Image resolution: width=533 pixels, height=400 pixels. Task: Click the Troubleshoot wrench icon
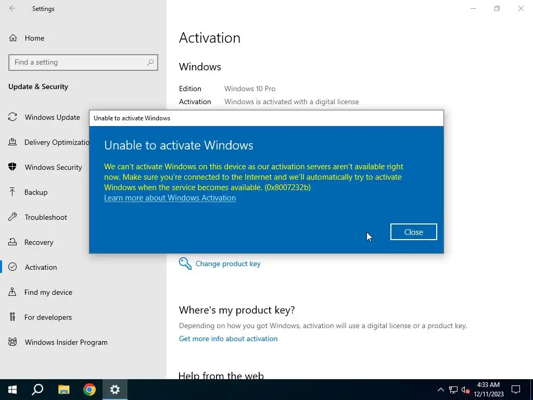tap(12, 217)
